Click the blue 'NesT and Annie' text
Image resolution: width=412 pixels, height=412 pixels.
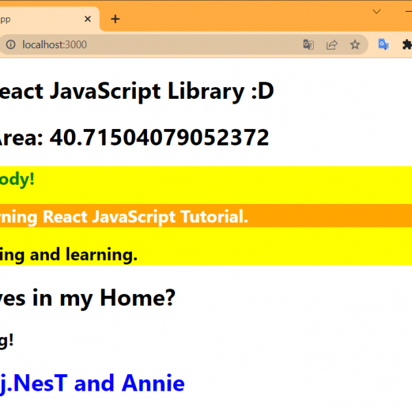pyautogui.click(x=93, y=383)
